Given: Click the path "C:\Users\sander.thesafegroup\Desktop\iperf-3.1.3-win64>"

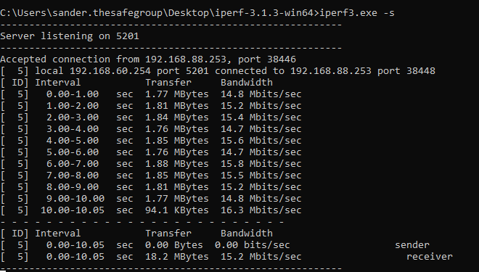Looking at the screenshot, I should pyautogui.click(x=160, y=13).
